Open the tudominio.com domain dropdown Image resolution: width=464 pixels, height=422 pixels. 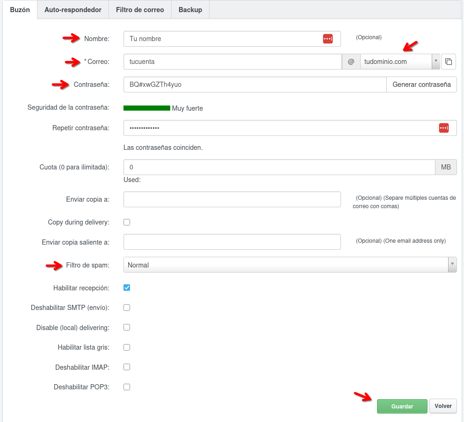tap(400, 62)
